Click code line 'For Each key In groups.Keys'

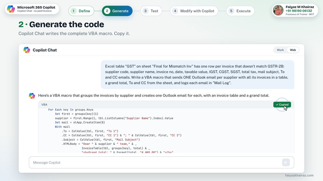[71, 110]
